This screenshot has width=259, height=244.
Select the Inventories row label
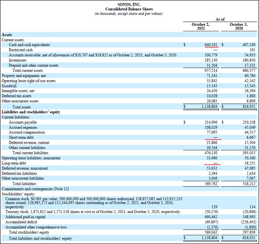pyautogui.click(x=18, y=60)
